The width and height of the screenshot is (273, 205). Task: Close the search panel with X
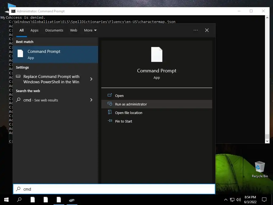tap(207, 30)
